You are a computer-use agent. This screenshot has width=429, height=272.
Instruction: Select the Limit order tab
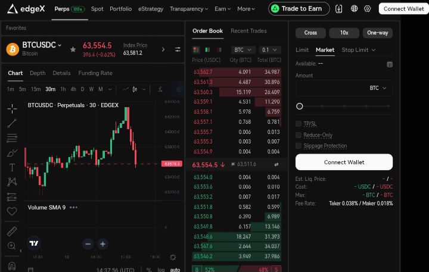tap(302, 50)
